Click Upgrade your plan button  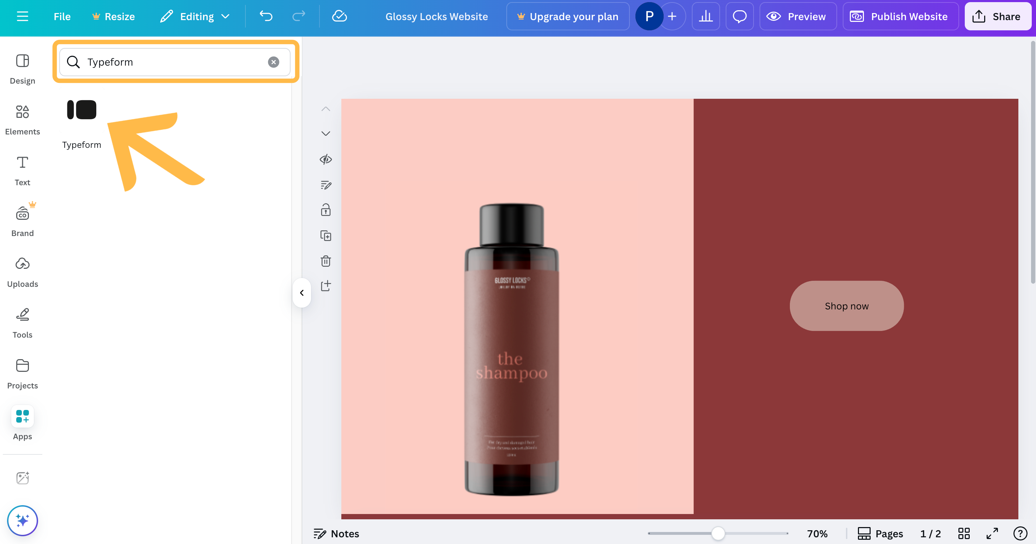point(568,16)
